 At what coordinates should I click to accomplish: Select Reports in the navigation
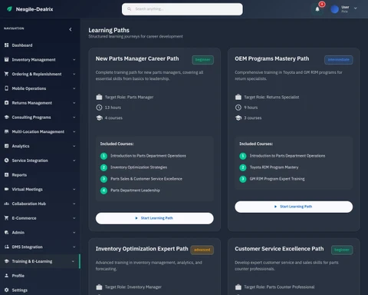tap(40, 175)
